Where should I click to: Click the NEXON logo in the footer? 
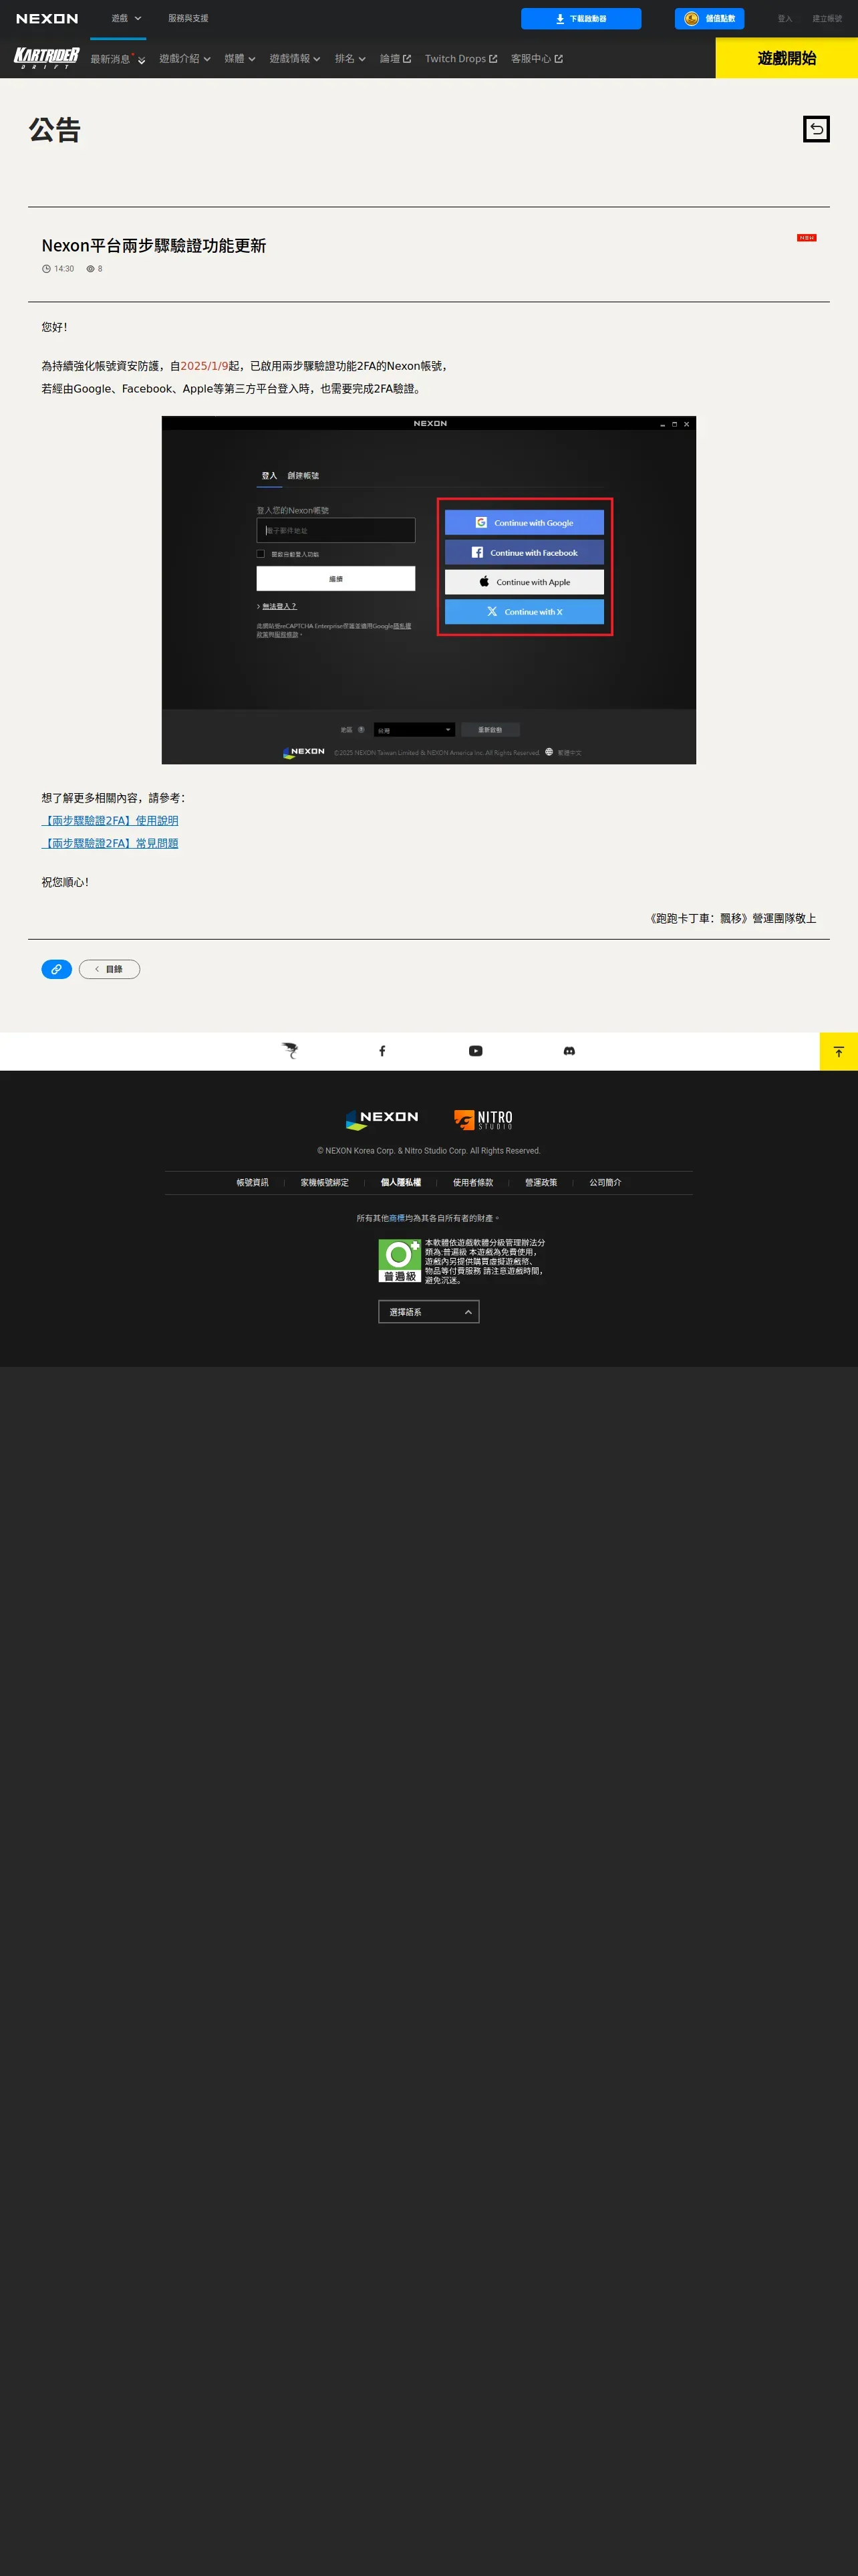[x=382, y=1119]
